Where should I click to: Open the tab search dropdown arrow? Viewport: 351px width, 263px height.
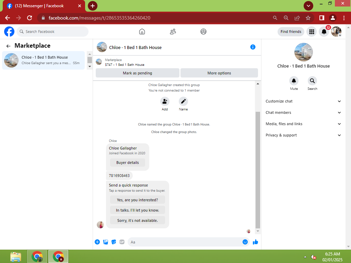point(308,6)
